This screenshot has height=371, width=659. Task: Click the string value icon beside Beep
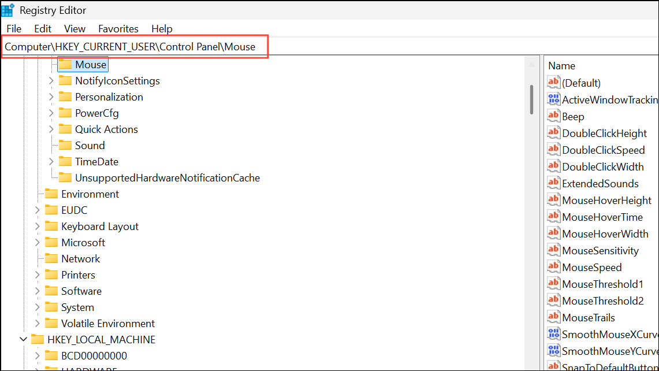click(x=553, y=116)
